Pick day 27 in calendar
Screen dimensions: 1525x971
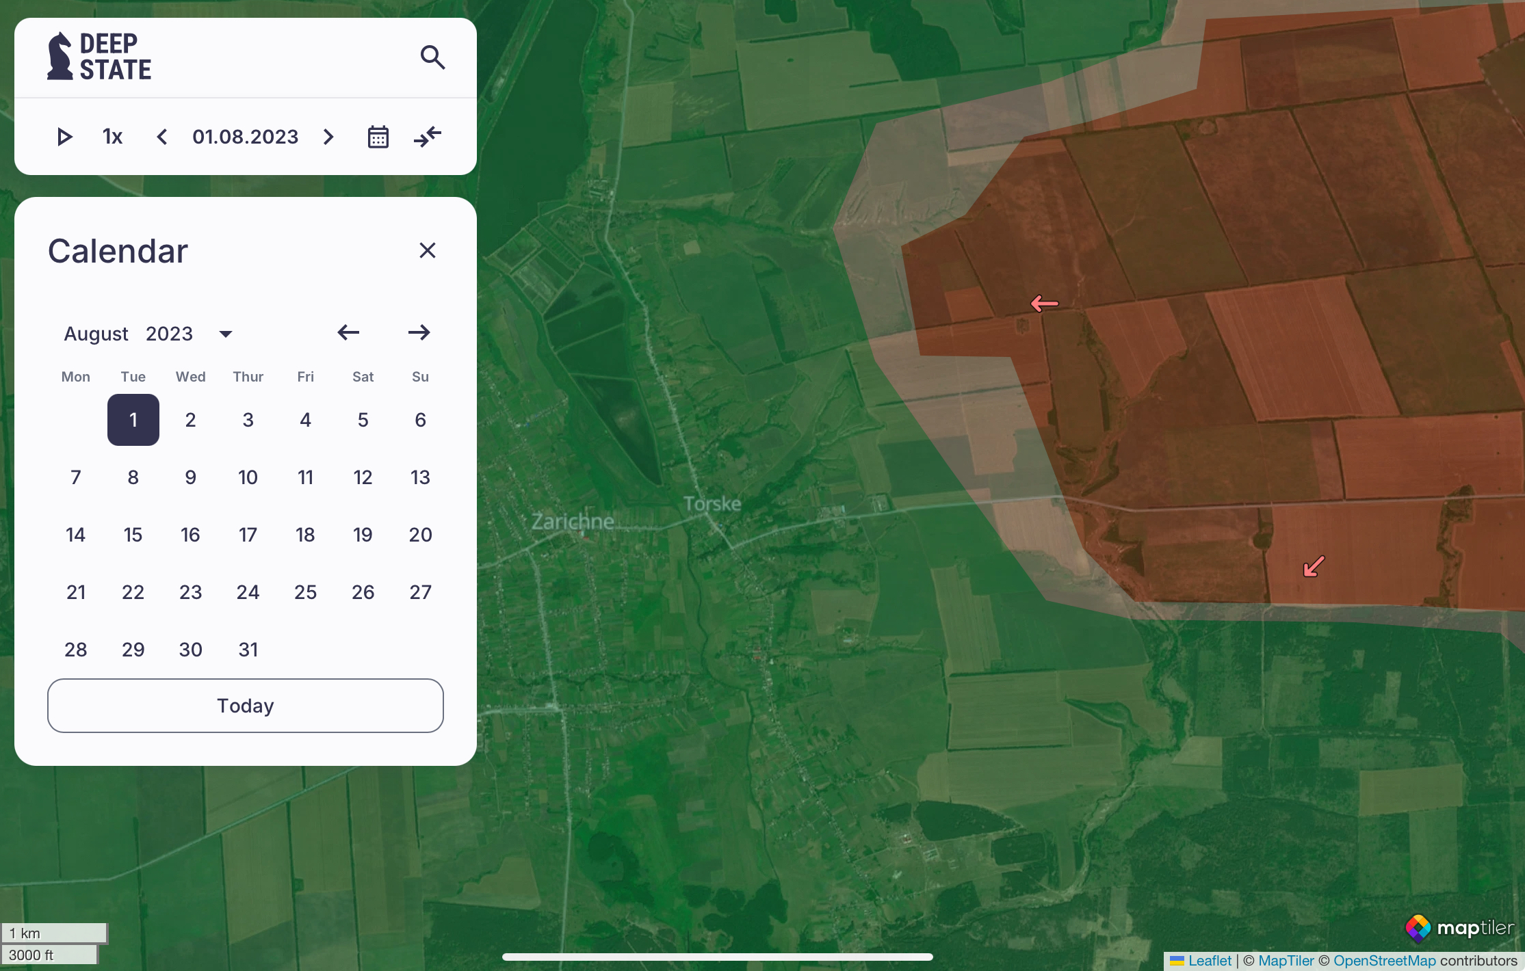[x=421, y=592]
